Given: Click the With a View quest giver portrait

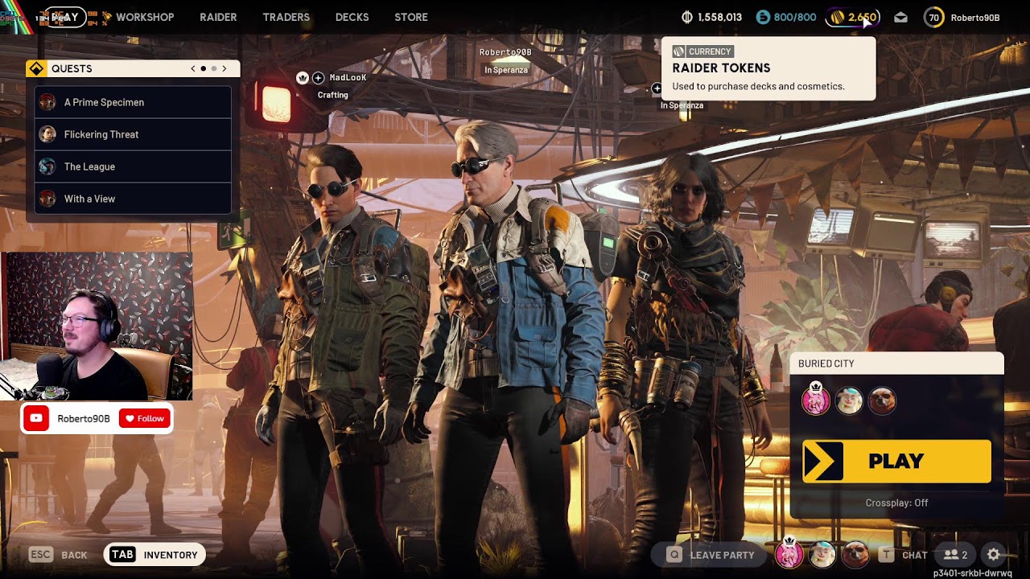Looking at the screenshot, I should tap(47, 199).
